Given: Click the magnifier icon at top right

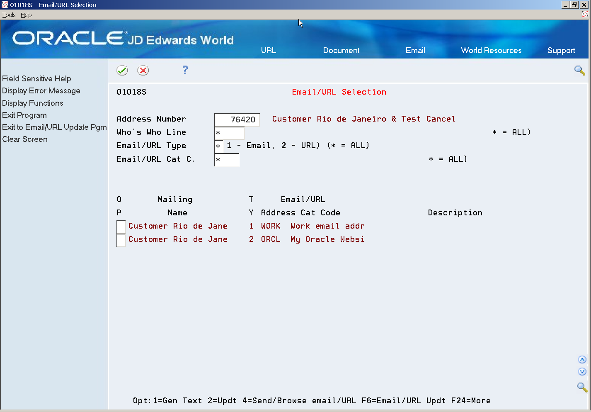Looking at the screenshot, I should click(x=579, y=70).
